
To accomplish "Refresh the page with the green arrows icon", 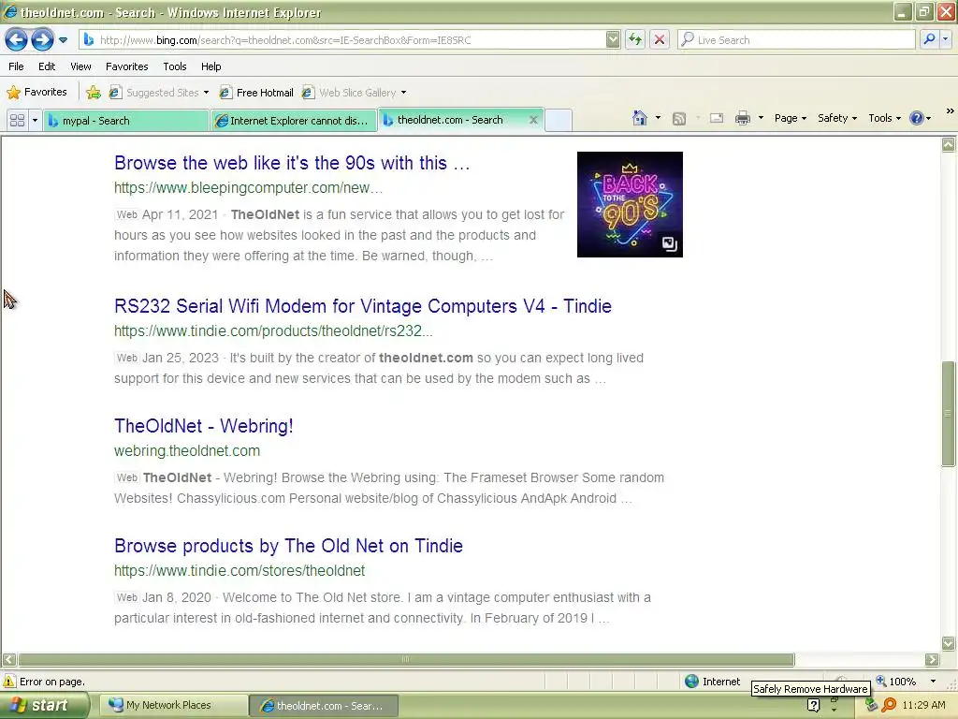I will coord(636,40).
